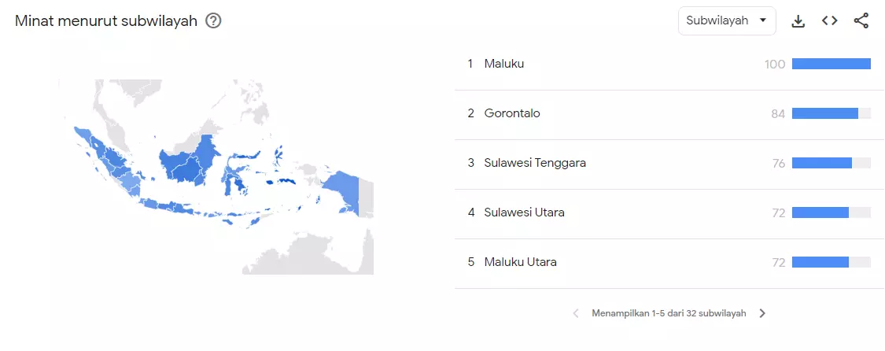Click the previous page arrow
The height and width of the screenshot is (351, 885).
(575, 313)
